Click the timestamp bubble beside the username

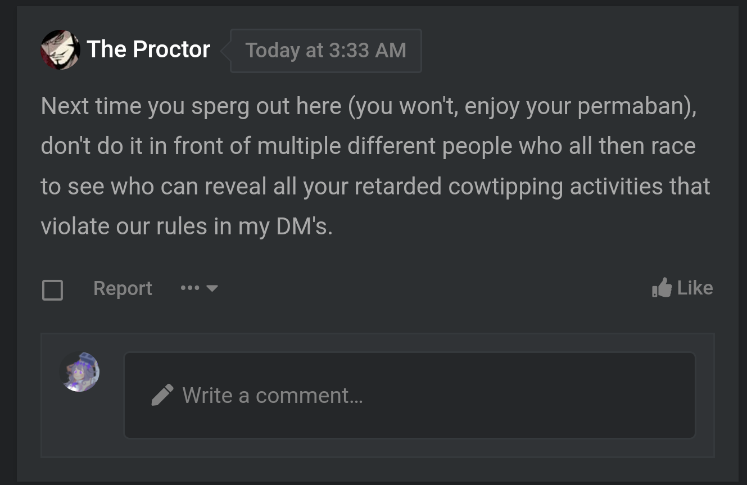tap(325, 51)
